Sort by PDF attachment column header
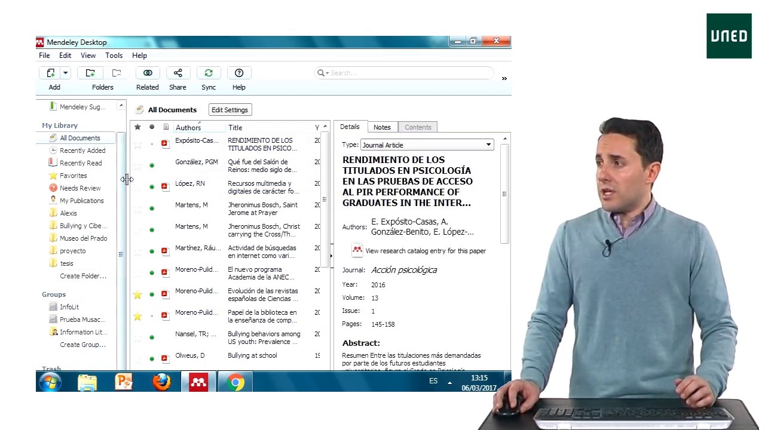The width and height of the screenshot is (765, 430). click(x=166, y=127)
